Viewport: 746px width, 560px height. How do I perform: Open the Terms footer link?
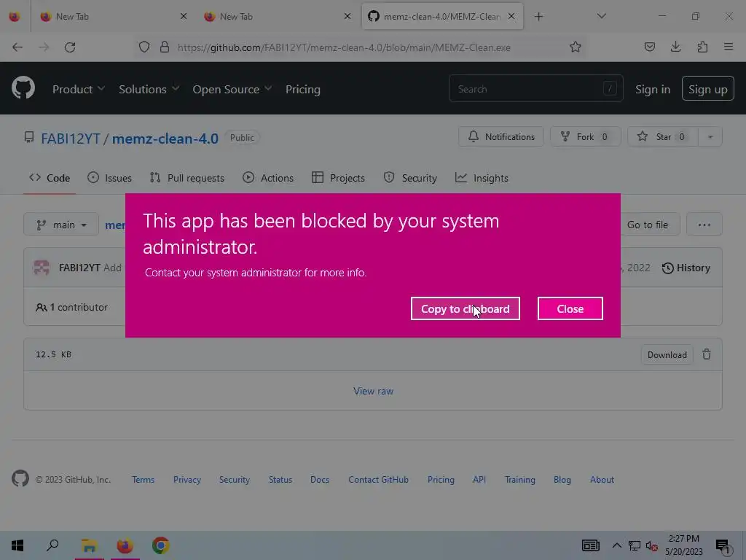144,480
